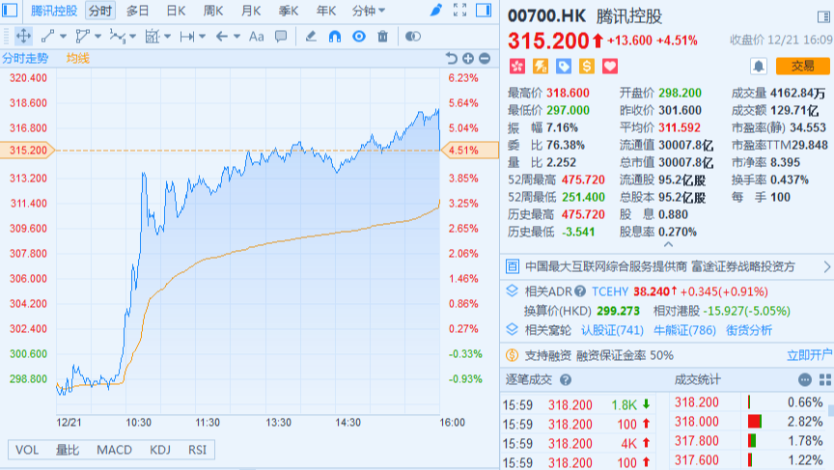
Task: Add stock to favorites with heart icon
Action: pyautogui.click(x=609, y=66)
